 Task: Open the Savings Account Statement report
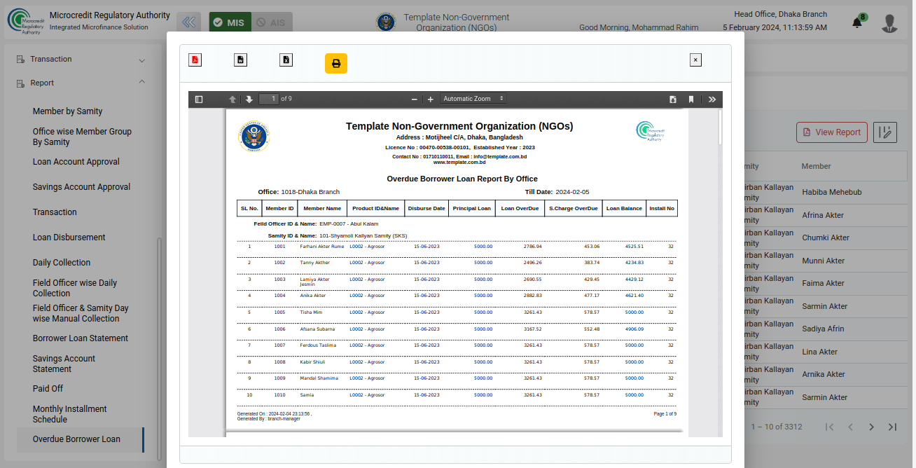click(x=64, y=364)
